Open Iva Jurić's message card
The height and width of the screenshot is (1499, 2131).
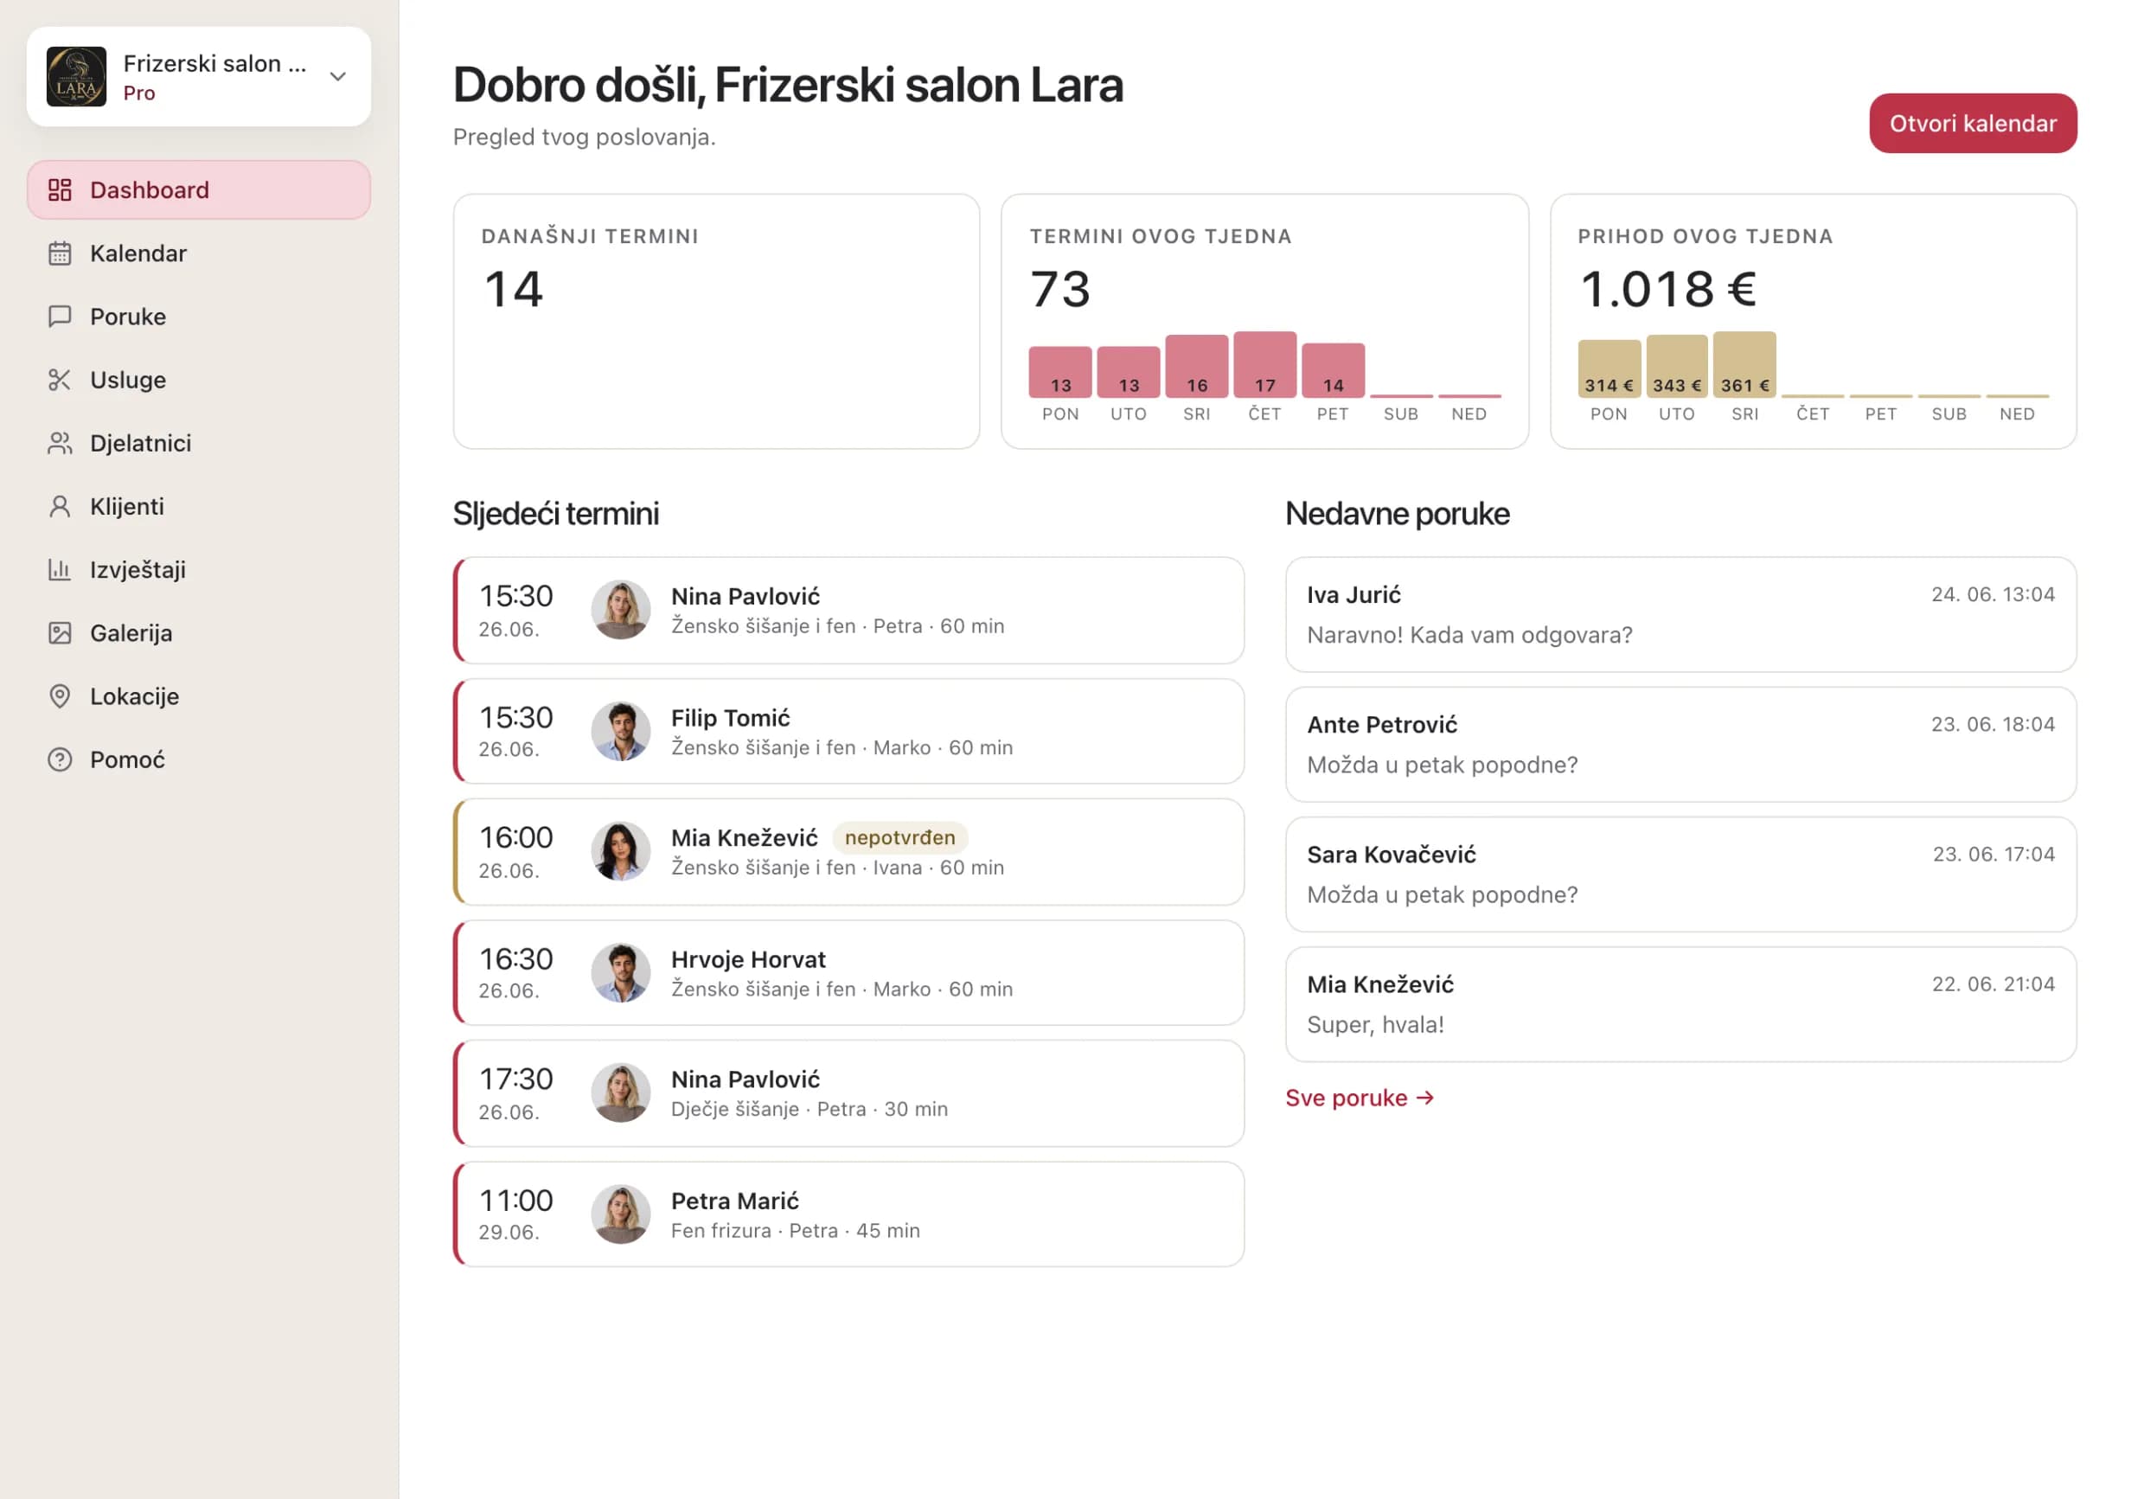(x=1681, y=614)
